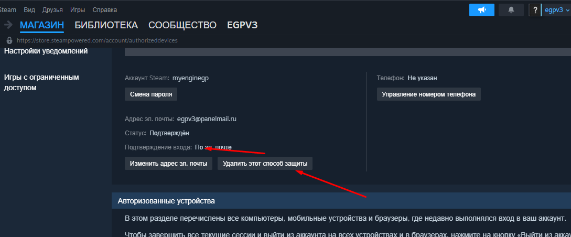The image size is (571, 237).
Task: Open the Вид menu
Action: [29, 10]
